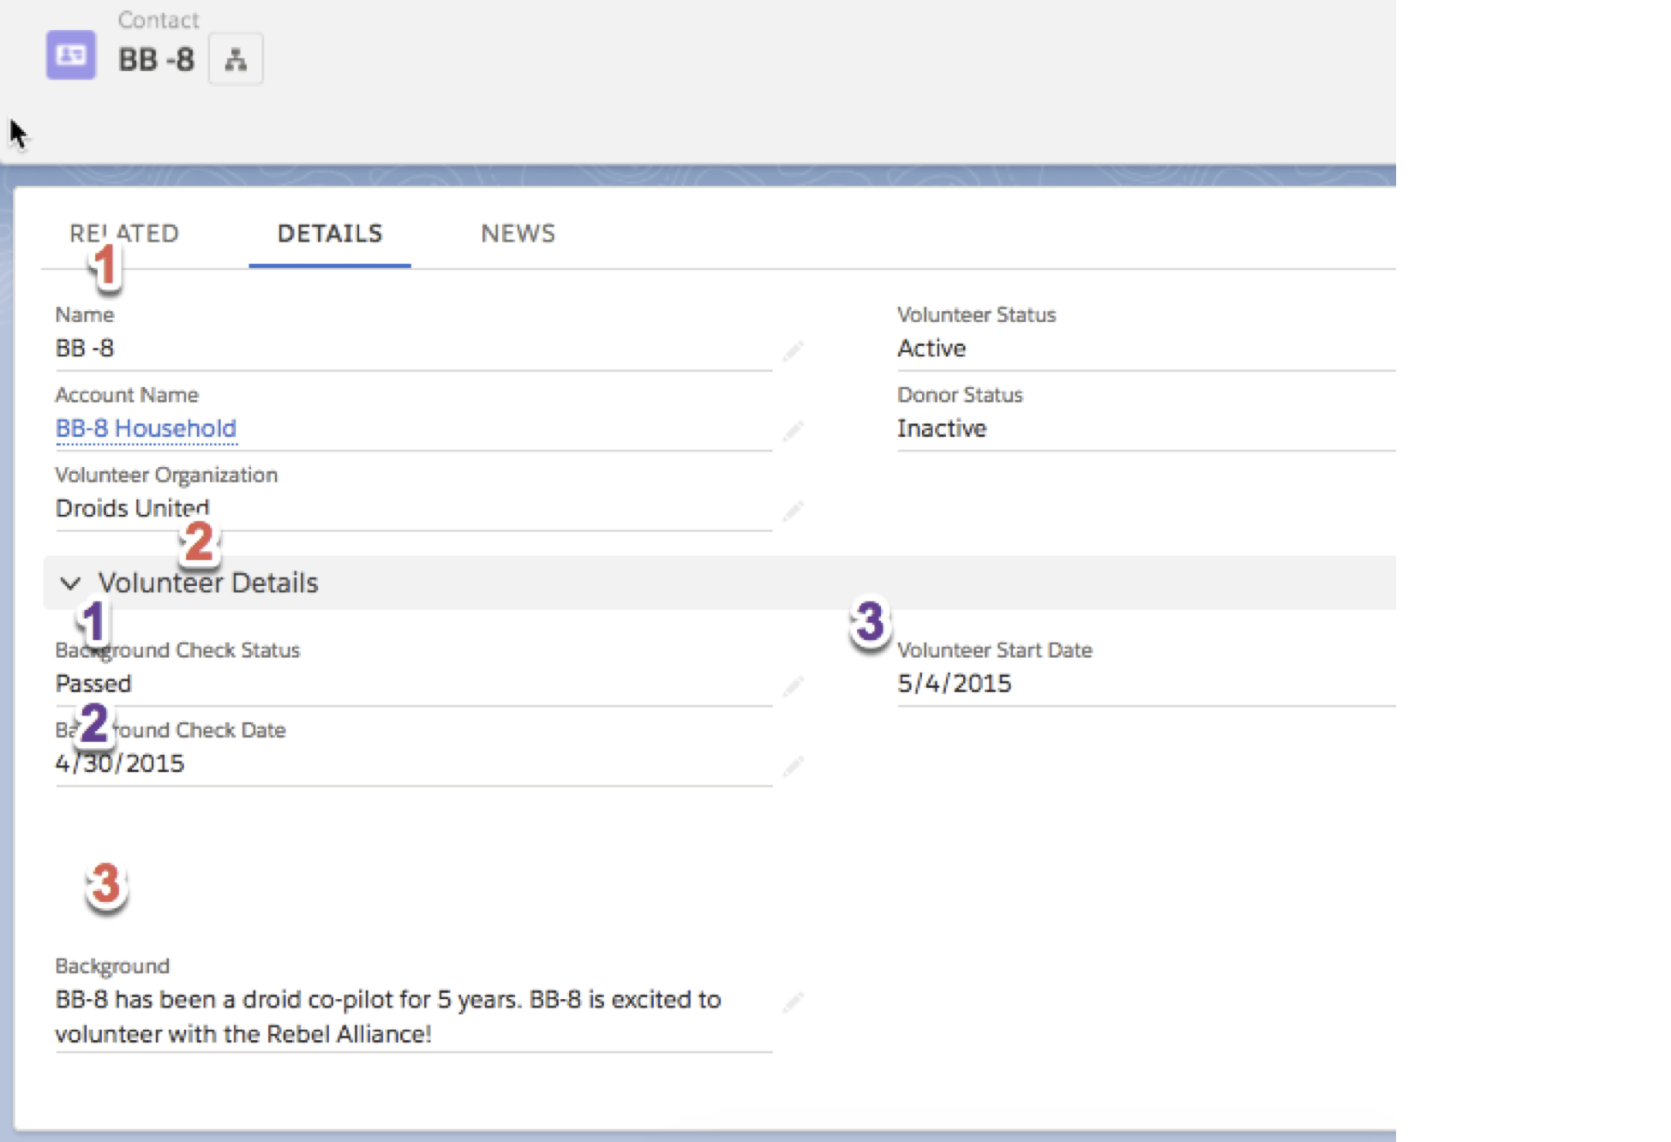This screenshot has width=1671, height=1142.
Task: Click the Donor Status value Inactive
Action: point(942,428)
